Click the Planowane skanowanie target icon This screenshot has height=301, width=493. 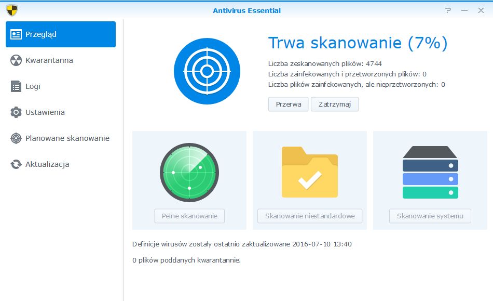[x=16, y=138]
